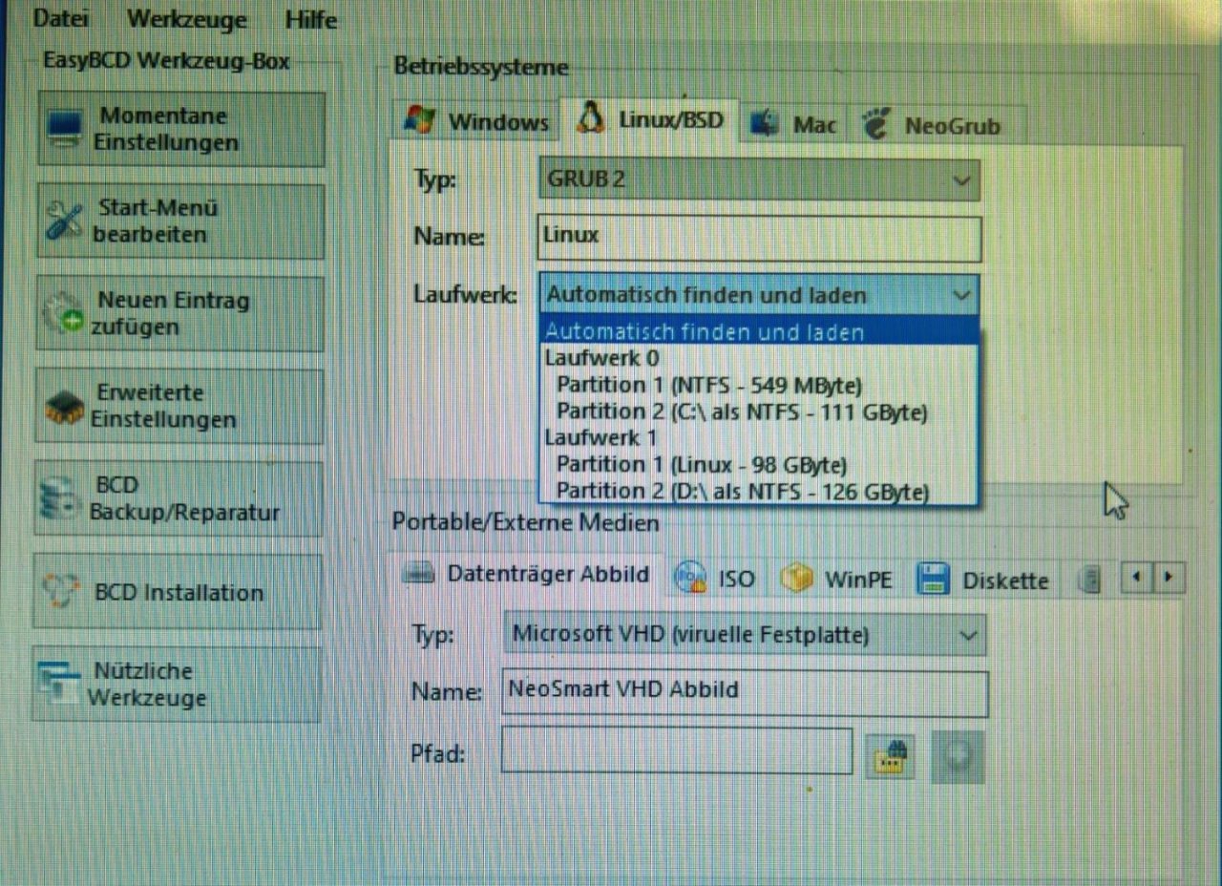Open BCD Backup/Reparatur section
This screenshot has height=886, width=1222.
pos(178,498)
